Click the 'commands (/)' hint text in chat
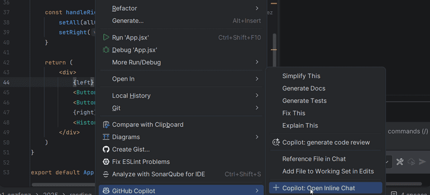Screen dimensions: 430x195 408,131
